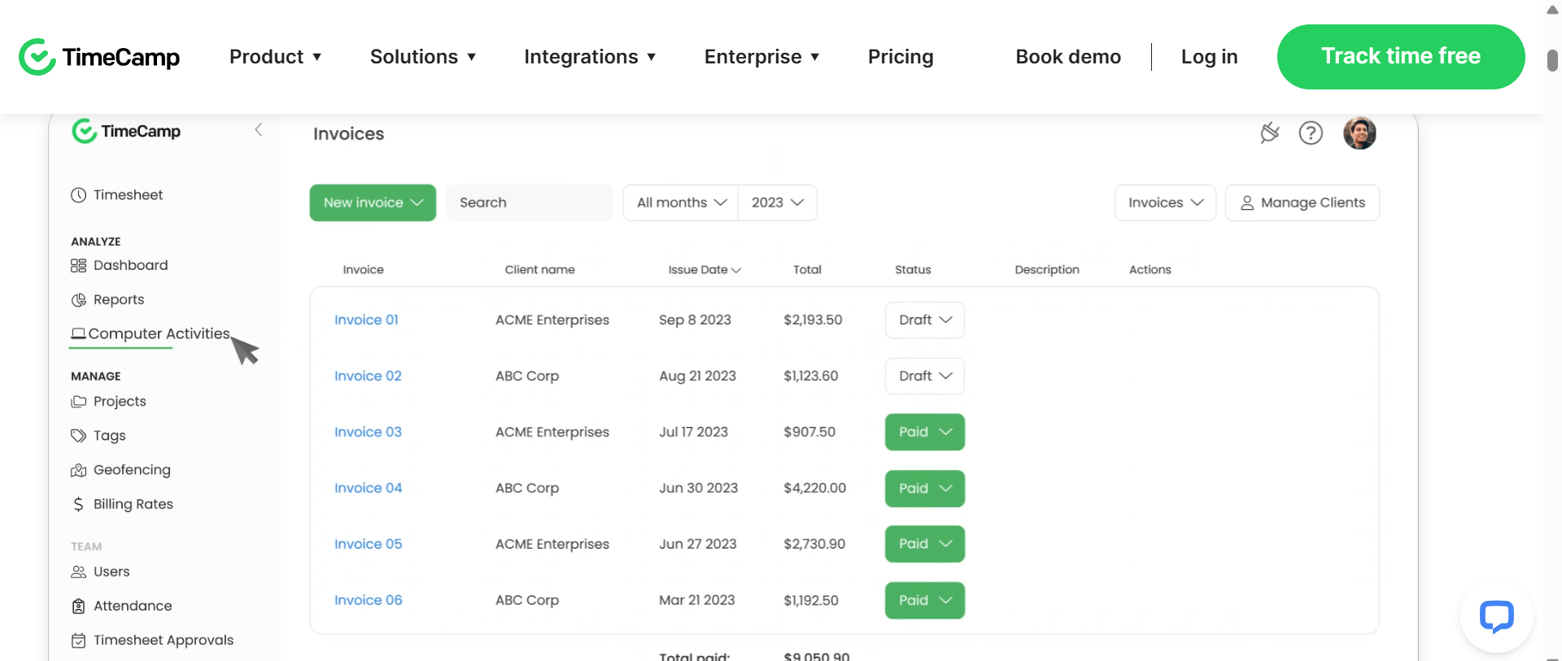
Task: Expand the Solutions menu
Action: point(423,57)
